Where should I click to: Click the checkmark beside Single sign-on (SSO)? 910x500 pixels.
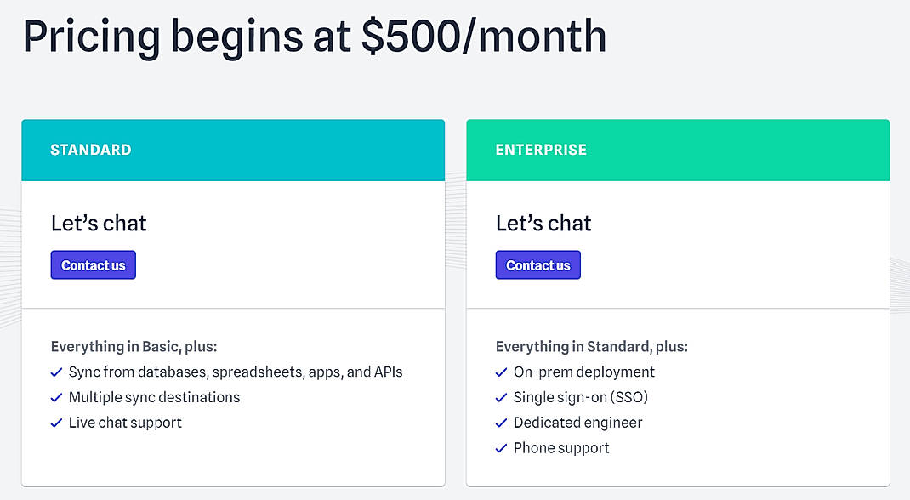click(501, 397)
